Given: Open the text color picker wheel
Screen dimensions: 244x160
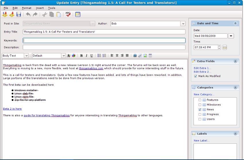Looking at the screenshot, I should (x=74, y=55).
